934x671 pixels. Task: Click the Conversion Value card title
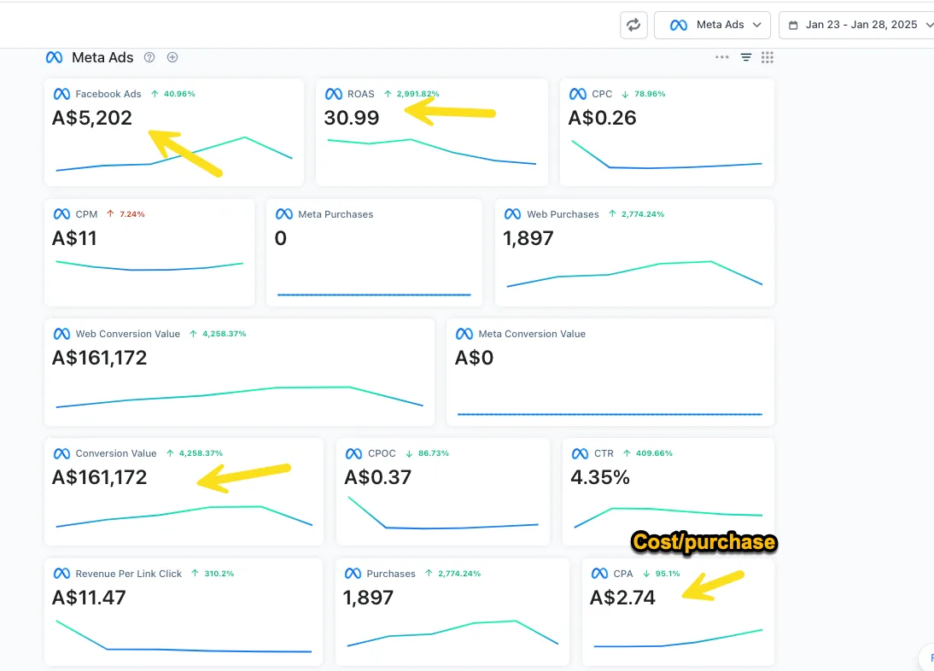tap(116, 453)
